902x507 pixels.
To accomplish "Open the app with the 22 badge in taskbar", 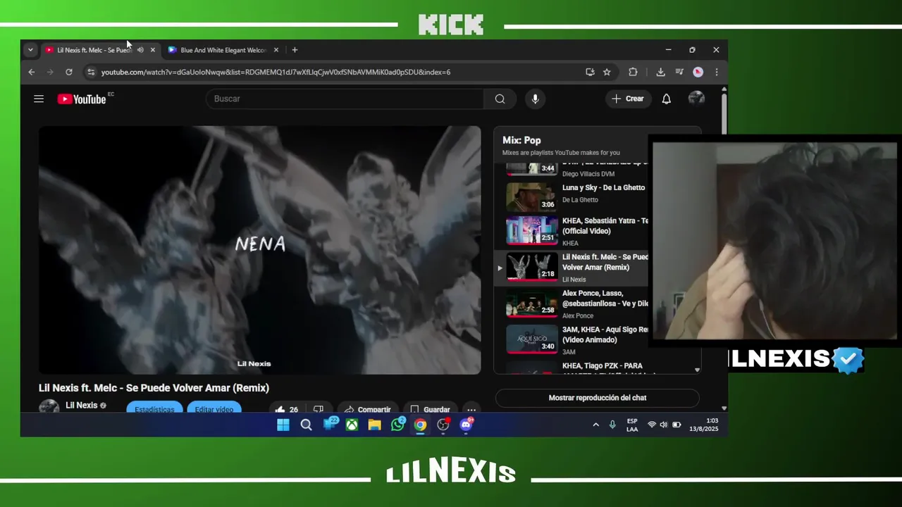I will pyautogui.click(x=330, y=424).
